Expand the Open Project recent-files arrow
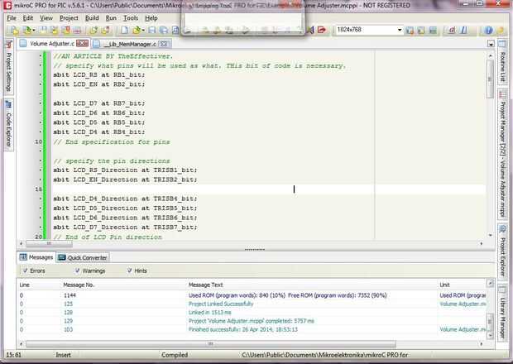This screenshot has height=364, width=513. pos(34,31)
